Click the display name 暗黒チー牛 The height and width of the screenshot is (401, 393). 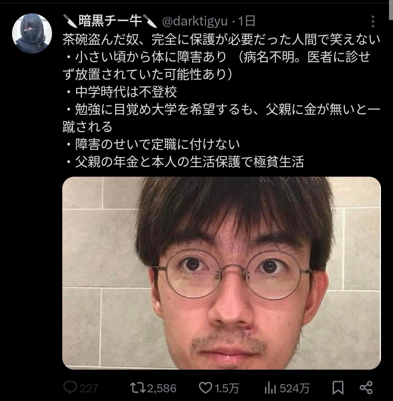(110, 21)
